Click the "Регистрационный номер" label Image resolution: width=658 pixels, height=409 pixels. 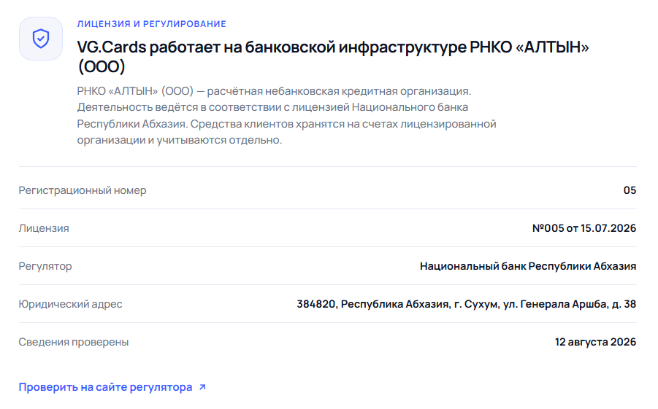[83, 190]
